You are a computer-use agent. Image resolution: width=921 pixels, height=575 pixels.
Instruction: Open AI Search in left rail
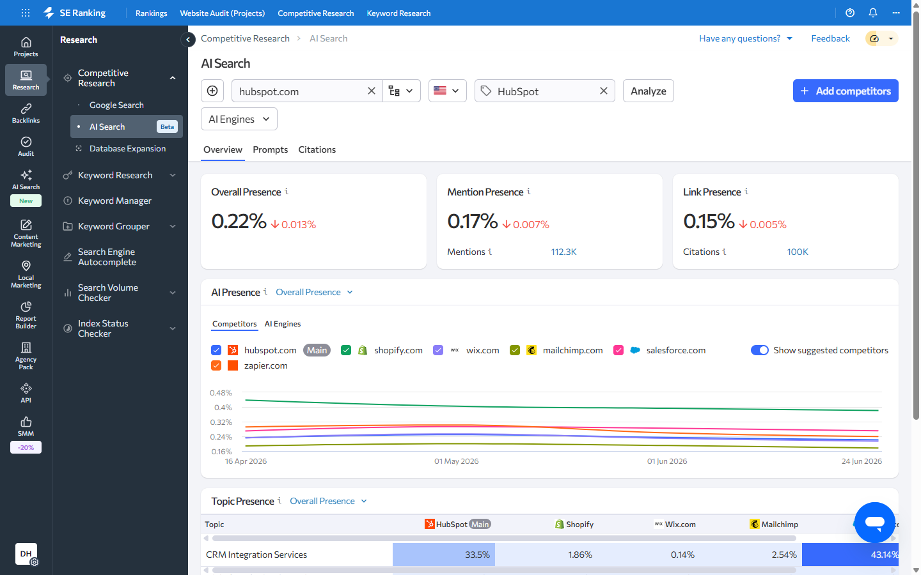click(x=26, y=180)
